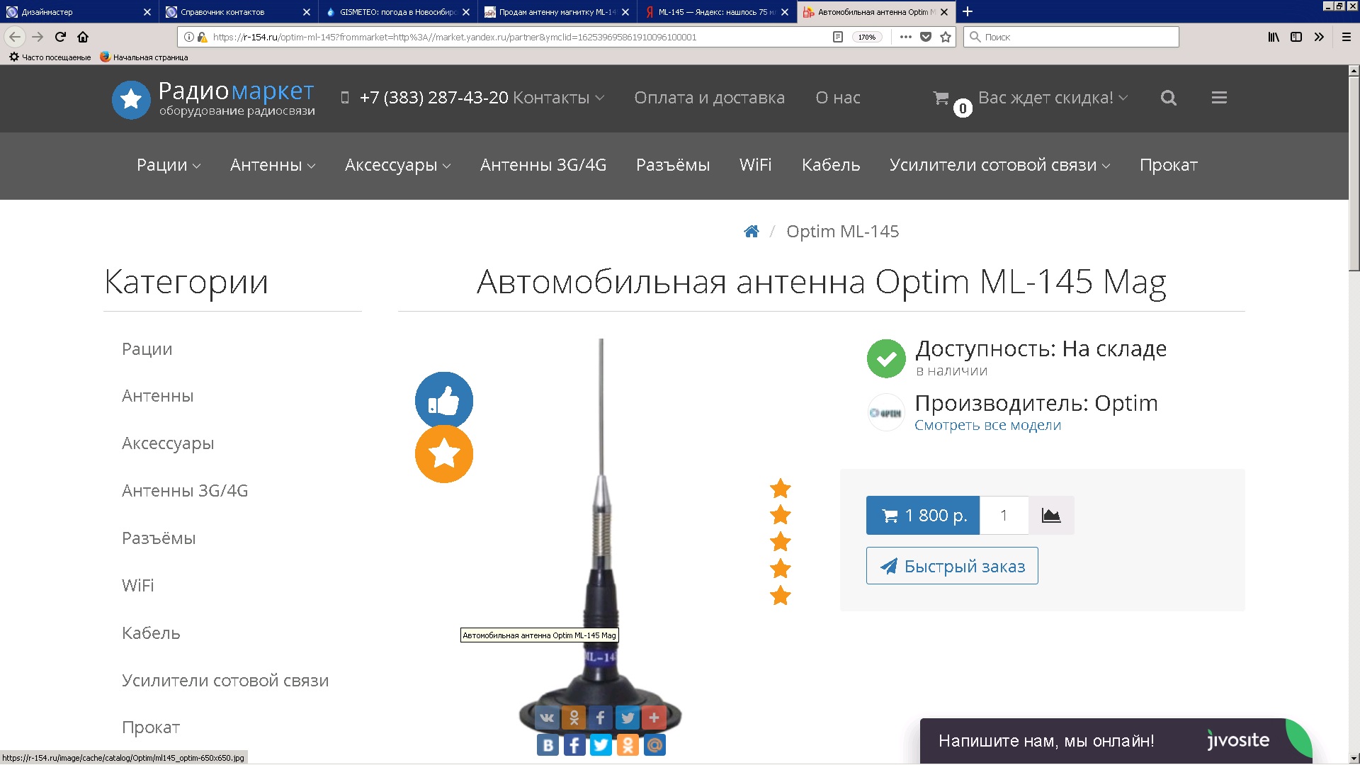
Task: Reload the current page
Action: [60, 37]
